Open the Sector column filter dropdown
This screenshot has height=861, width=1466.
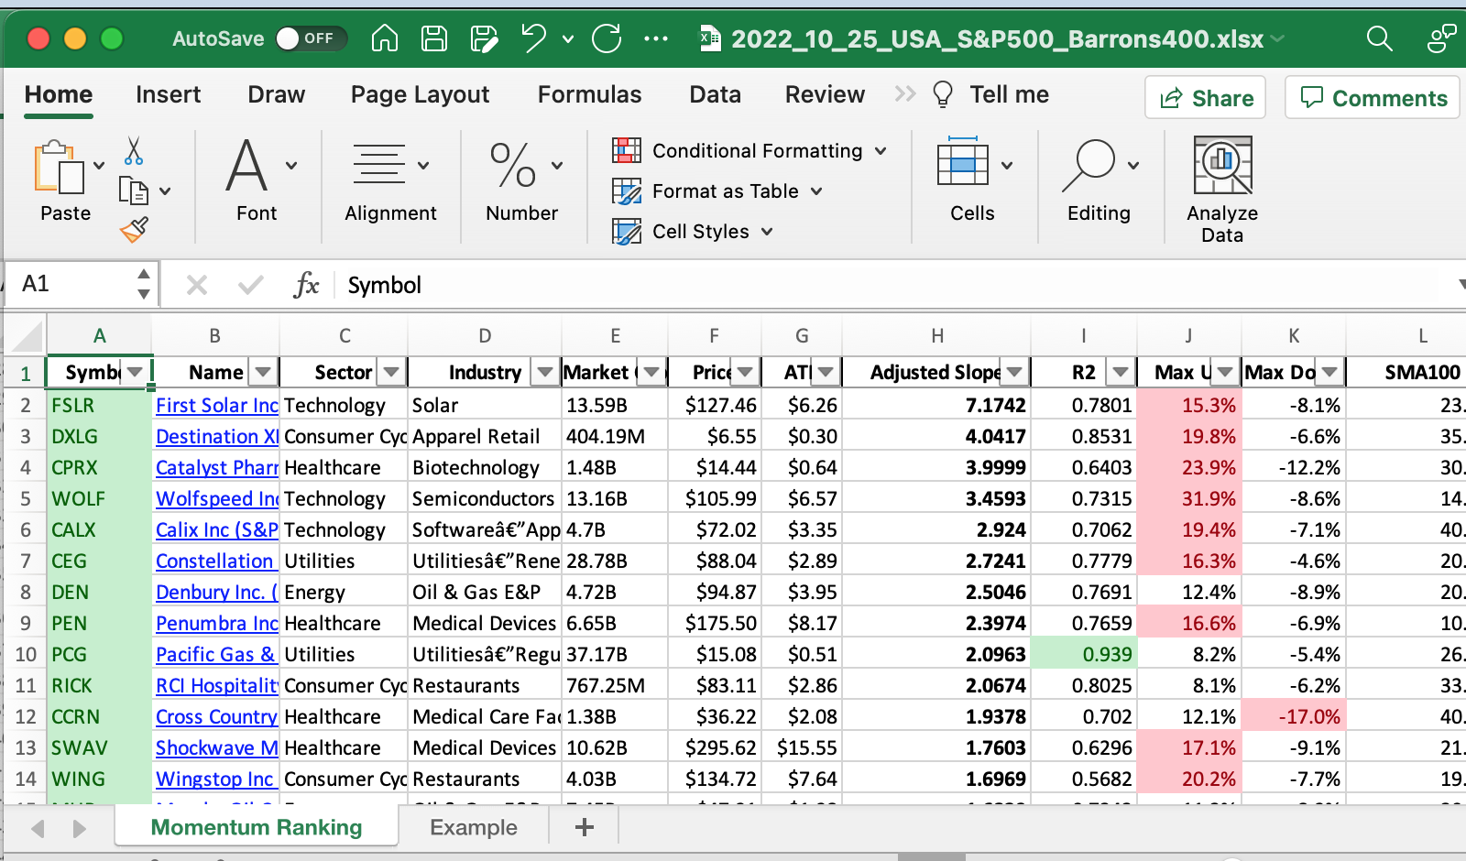[x=392, y=372]
